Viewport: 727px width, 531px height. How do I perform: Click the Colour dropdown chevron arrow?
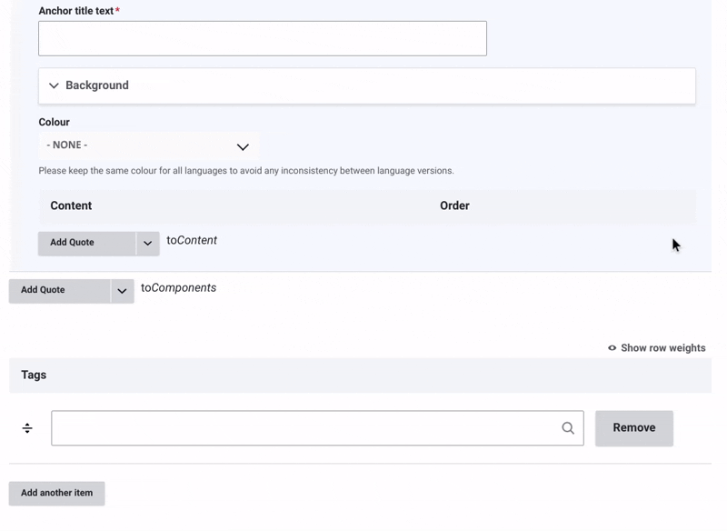click(243, 146)
